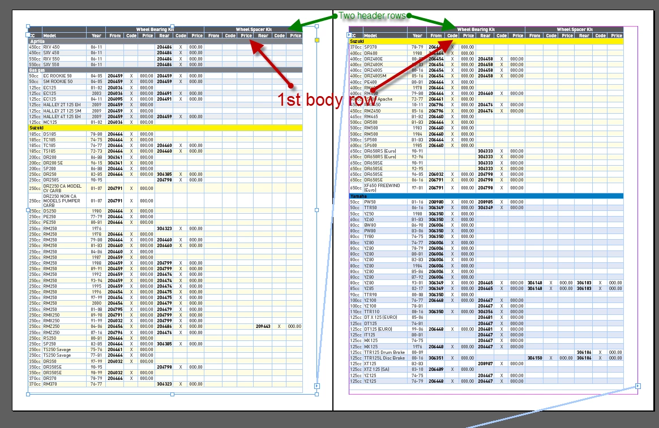The height and width of the screenshot is (428, 659).
Task: Select the yellow Suzuki row on right page
Action: pyautogui.click(x=486, y=41)
